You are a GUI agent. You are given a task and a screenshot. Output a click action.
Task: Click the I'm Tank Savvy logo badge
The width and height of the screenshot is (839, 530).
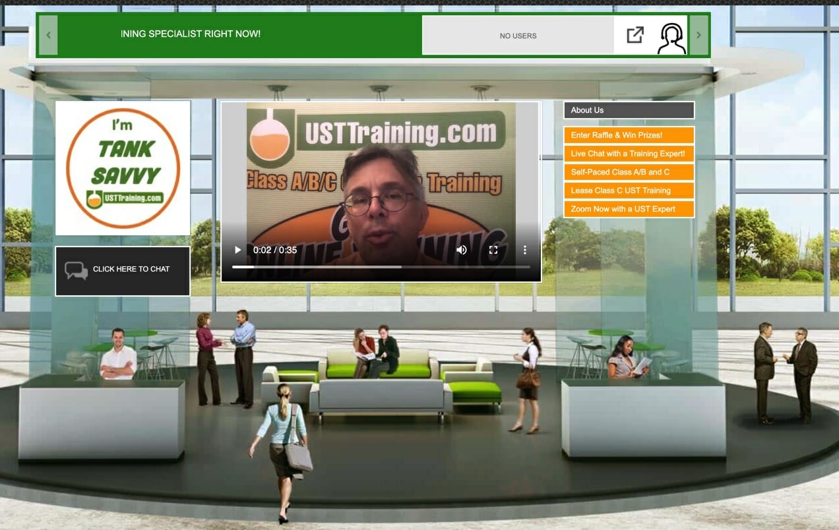pos(123,167)
